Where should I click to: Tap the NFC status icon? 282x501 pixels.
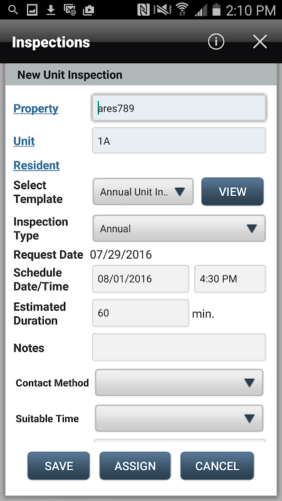[144, 10]
